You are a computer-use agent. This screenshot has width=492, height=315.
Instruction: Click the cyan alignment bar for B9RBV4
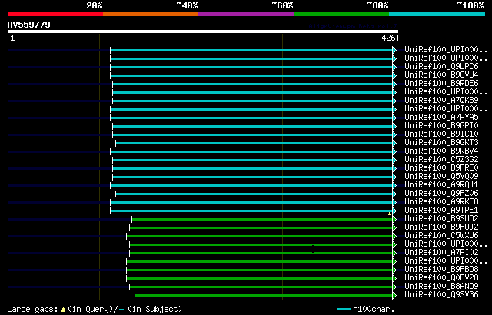click(x=251, y=151)
